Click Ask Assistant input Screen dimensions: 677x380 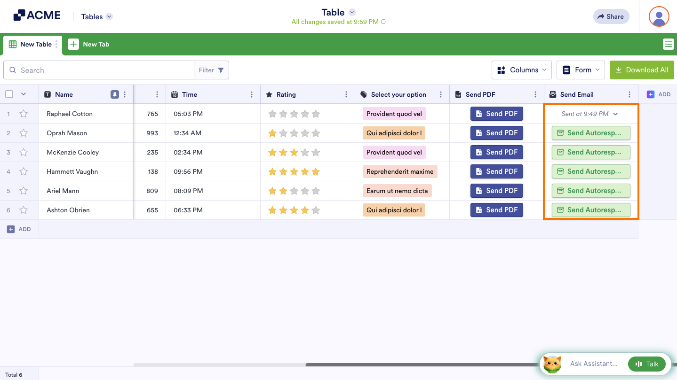click(594, 364)
